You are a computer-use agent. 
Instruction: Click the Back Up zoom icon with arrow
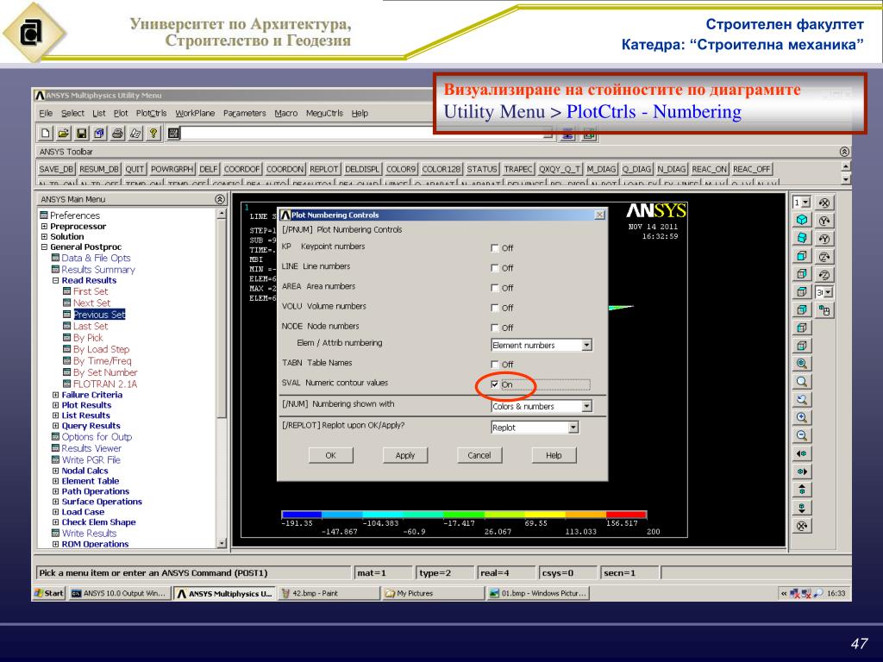tap(802, 400)
